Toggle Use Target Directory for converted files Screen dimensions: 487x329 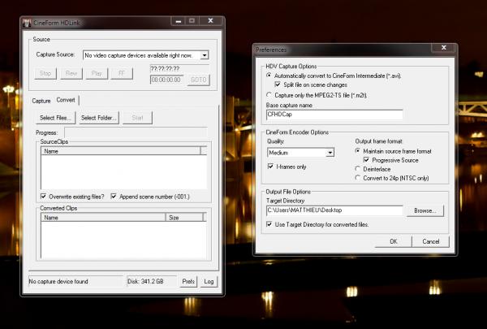[269, 224]
